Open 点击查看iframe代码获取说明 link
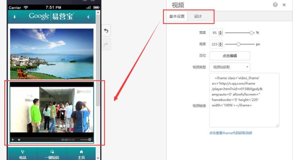 231,133
